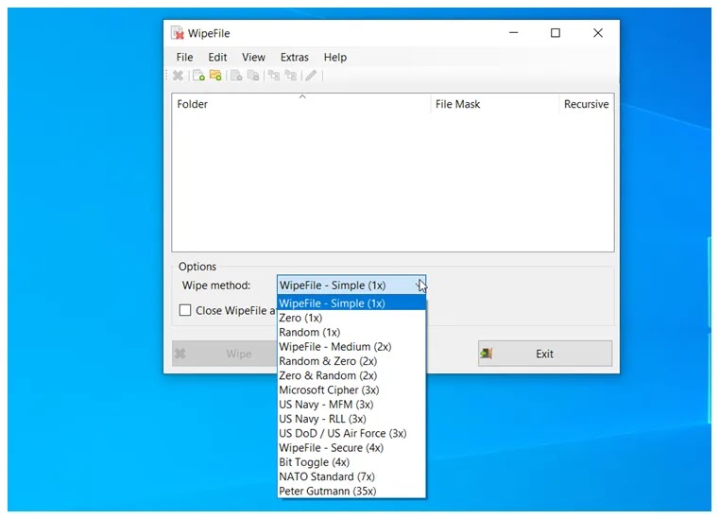Click the disabled Wipe button
The image size is (719, 519).
225,354
